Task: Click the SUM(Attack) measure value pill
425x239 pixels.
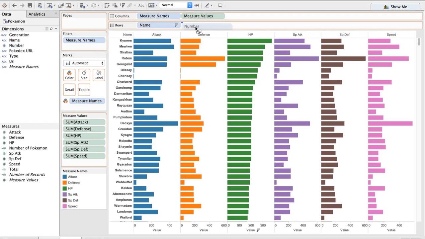Action: click(84, 122)
